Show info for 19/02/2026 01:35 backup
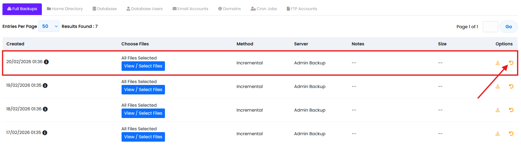This screenshot has height=145, width=521. click(45, 86)
